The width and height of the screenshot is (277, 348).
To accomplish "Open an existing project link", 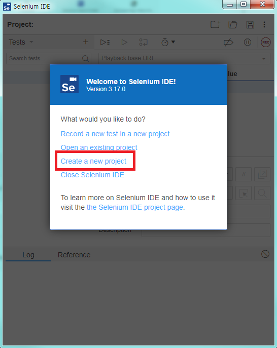I will click(x=99, y=147).
